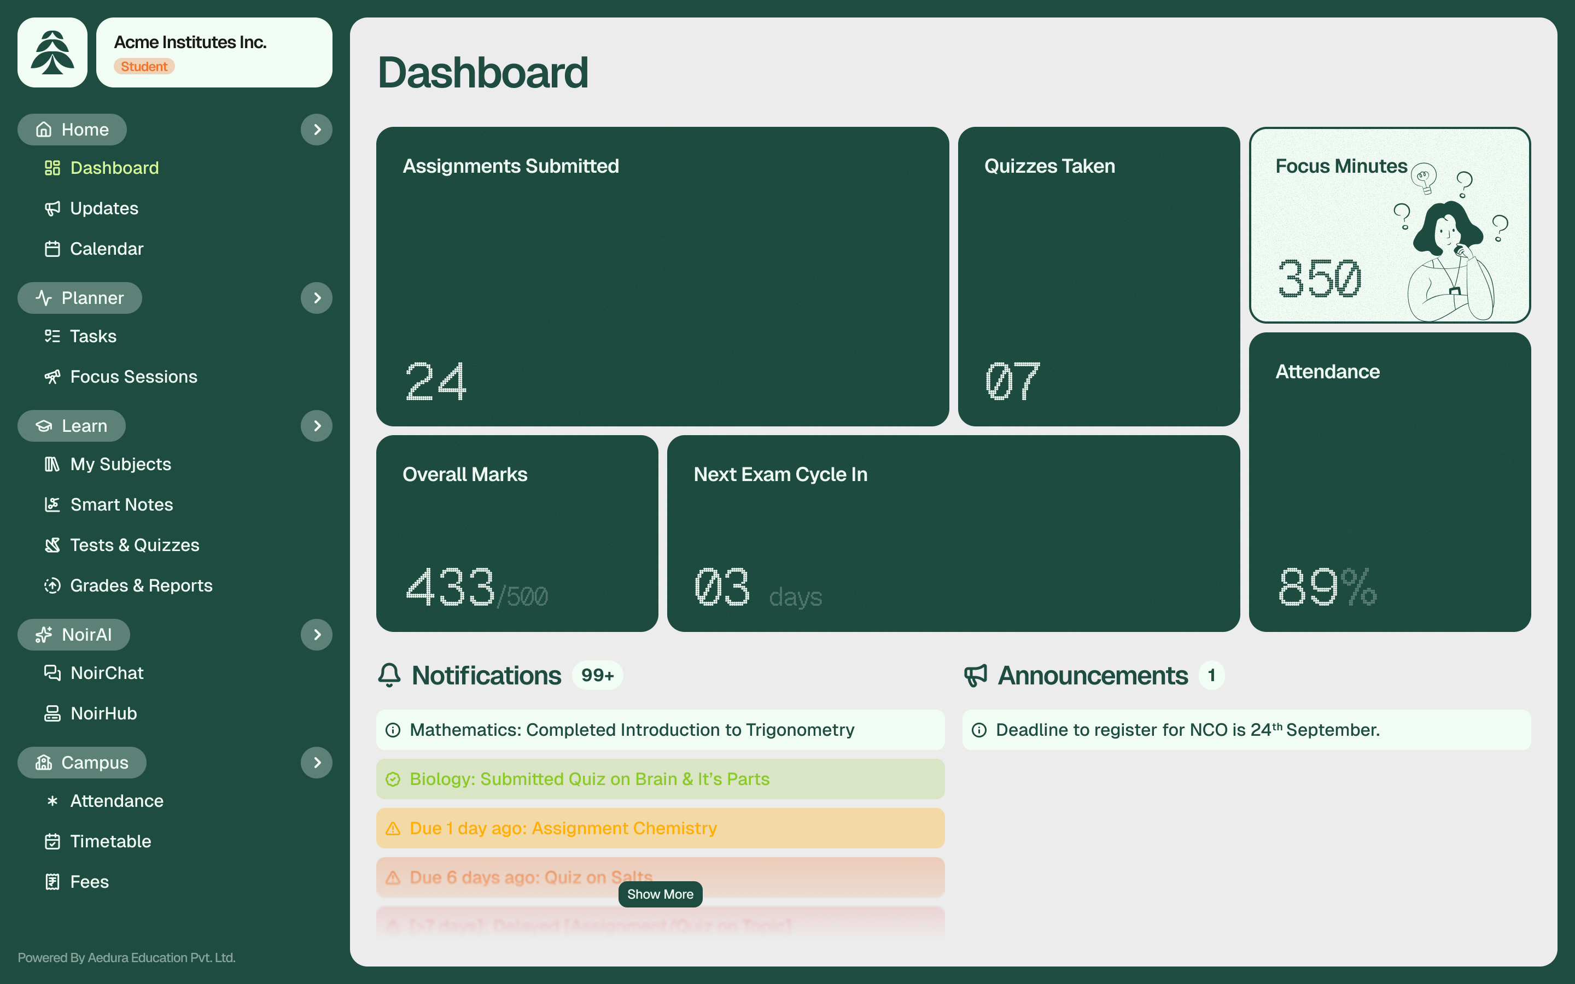Click the Student role badge

(x=144, y=66)
